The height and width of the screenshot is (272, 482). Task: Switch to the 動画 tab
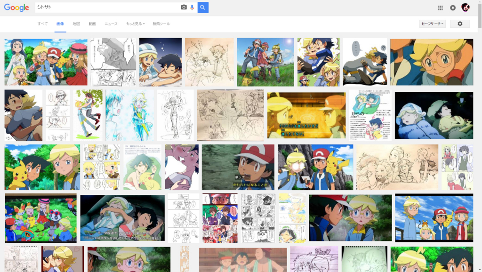point(92,24)
